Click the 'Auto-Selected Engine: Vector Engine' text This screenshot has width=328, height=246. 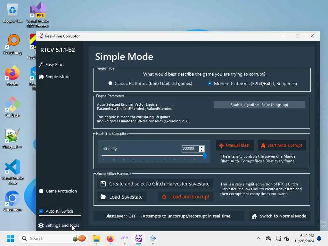click(x=127, y=104)
